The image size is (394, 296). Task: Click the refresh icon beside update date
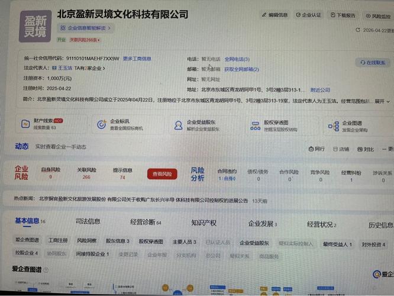tap(358, 30)
